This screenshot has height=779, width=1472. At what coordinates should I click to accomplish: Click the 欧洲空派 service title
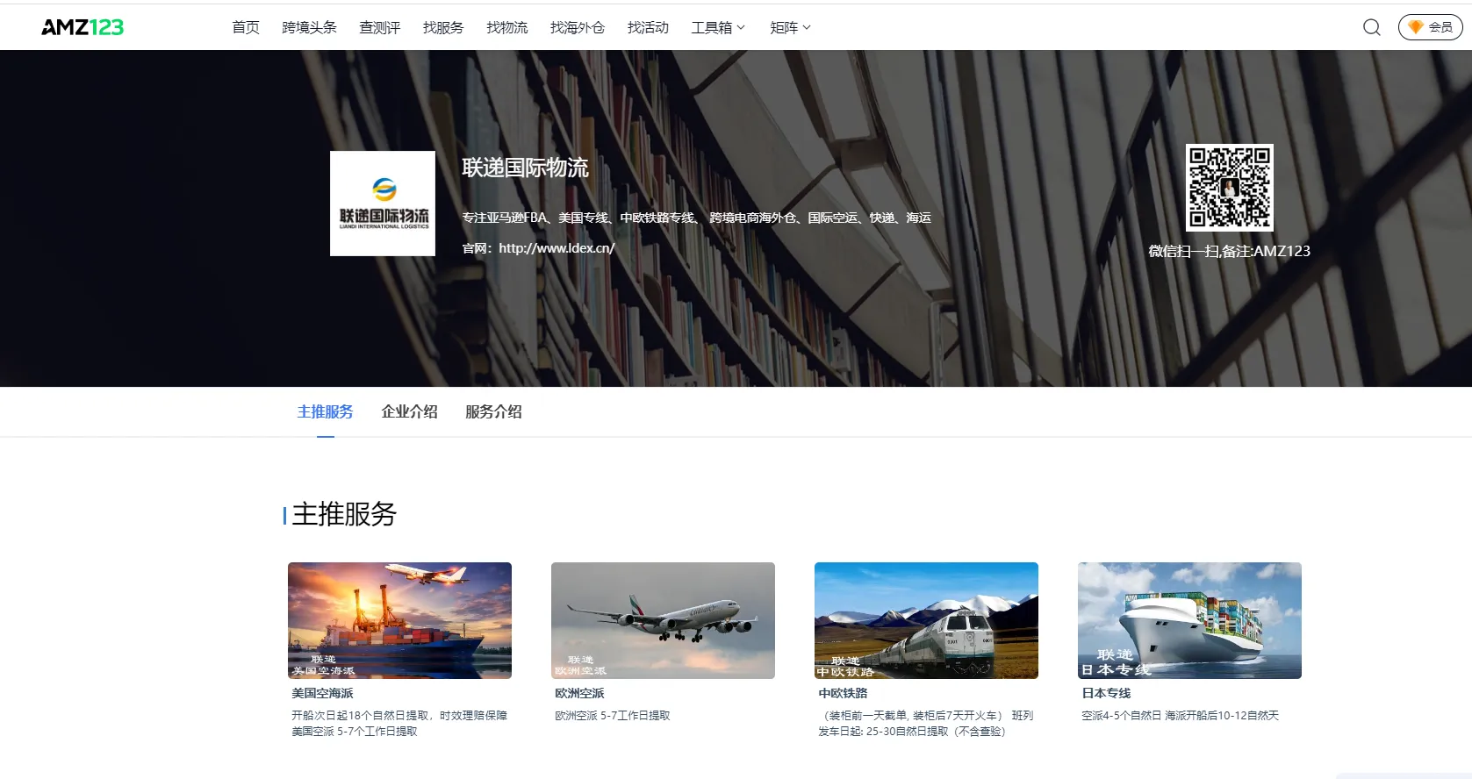(x=579, y=693)
